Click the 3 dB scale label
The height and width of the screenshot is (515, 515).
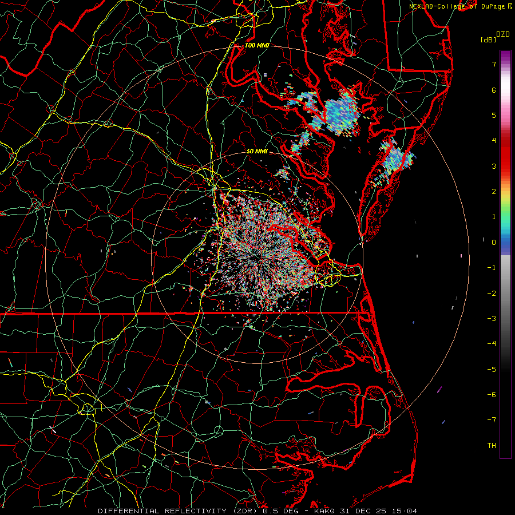[494, 166]
